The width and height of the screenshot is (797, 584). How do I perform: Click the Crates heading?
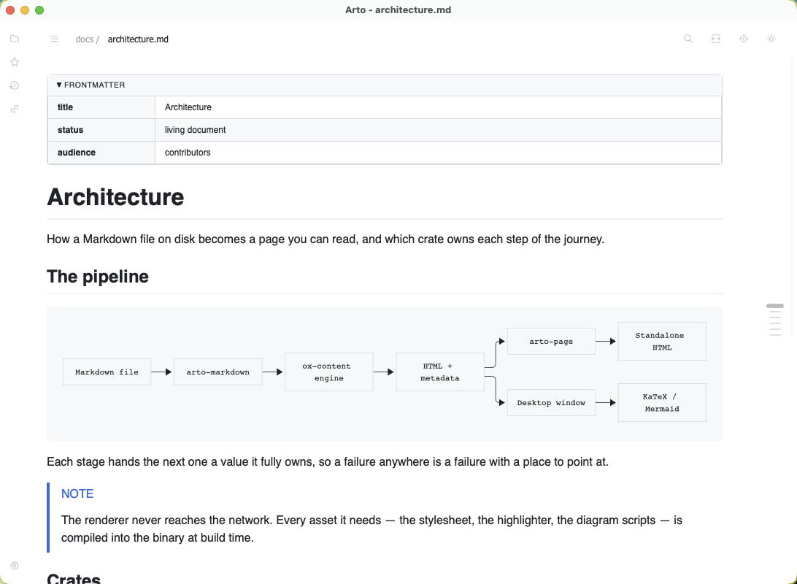[74, 578]
